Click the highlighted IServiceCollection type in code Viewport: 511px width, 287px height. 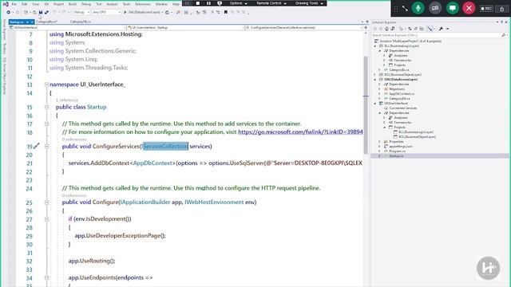165,146
